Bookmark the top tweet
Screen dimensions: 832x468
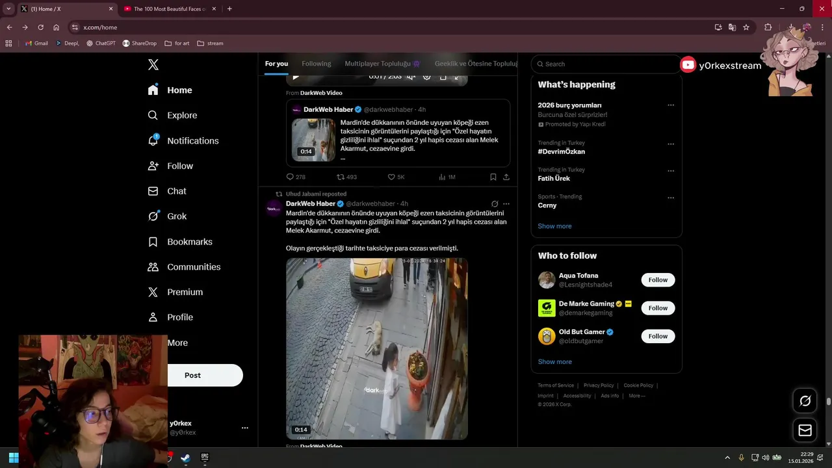pyautogui.click(x=493, y=177)
